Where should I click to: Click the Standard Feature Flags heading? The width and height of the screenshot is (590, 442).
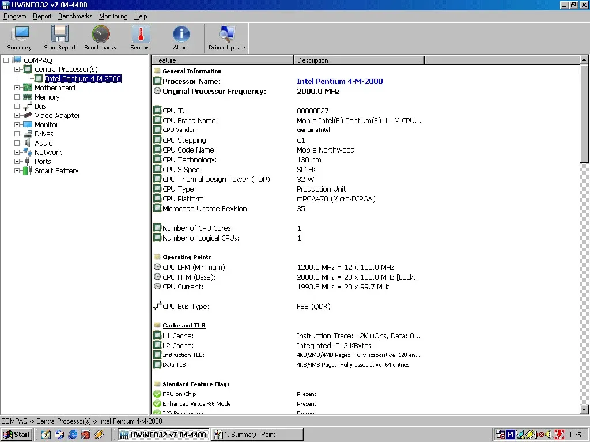pyautogui.click(x=196, y=384)
